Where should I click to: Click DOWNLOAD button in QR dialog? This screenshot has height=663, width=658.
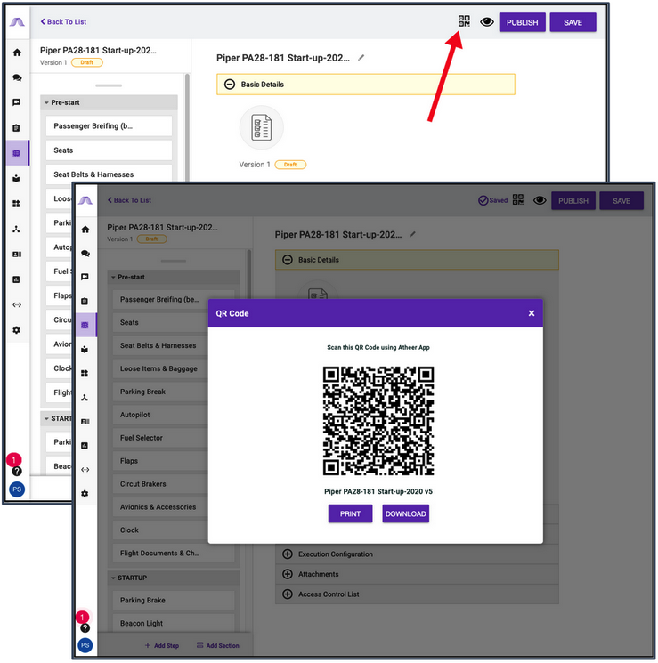coord(405,513)
